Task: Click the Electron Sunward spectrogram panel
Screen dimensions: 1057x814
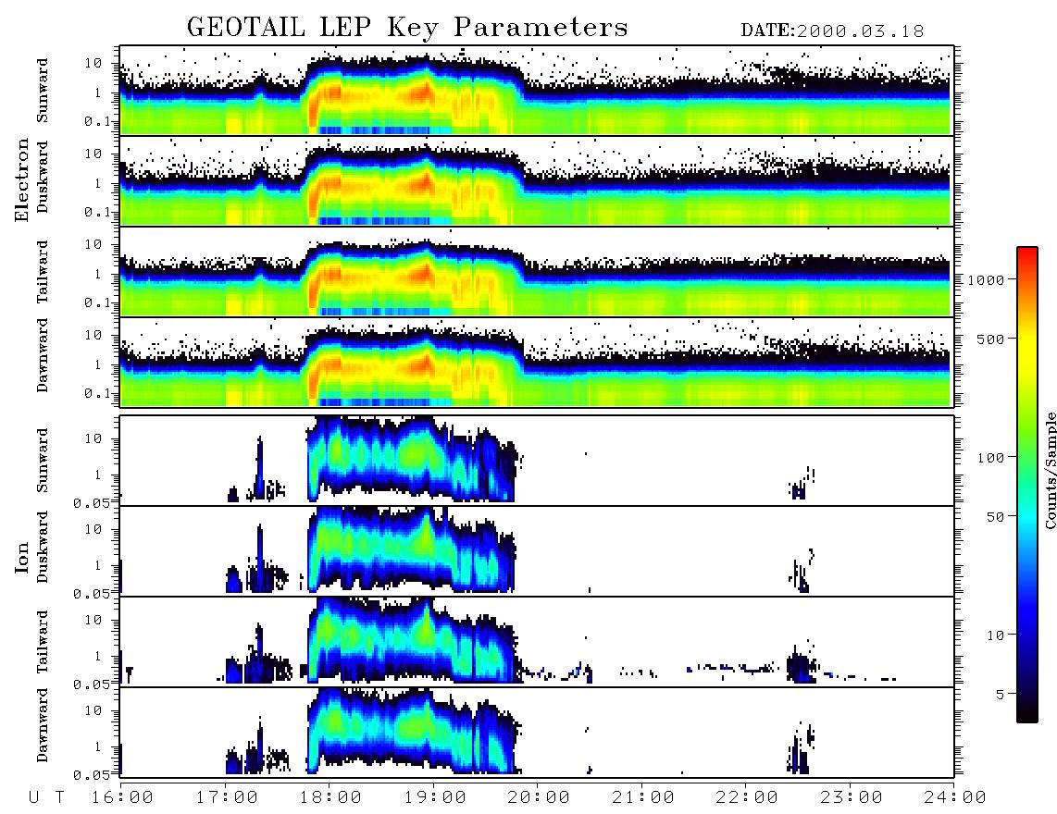Action: 537,91
